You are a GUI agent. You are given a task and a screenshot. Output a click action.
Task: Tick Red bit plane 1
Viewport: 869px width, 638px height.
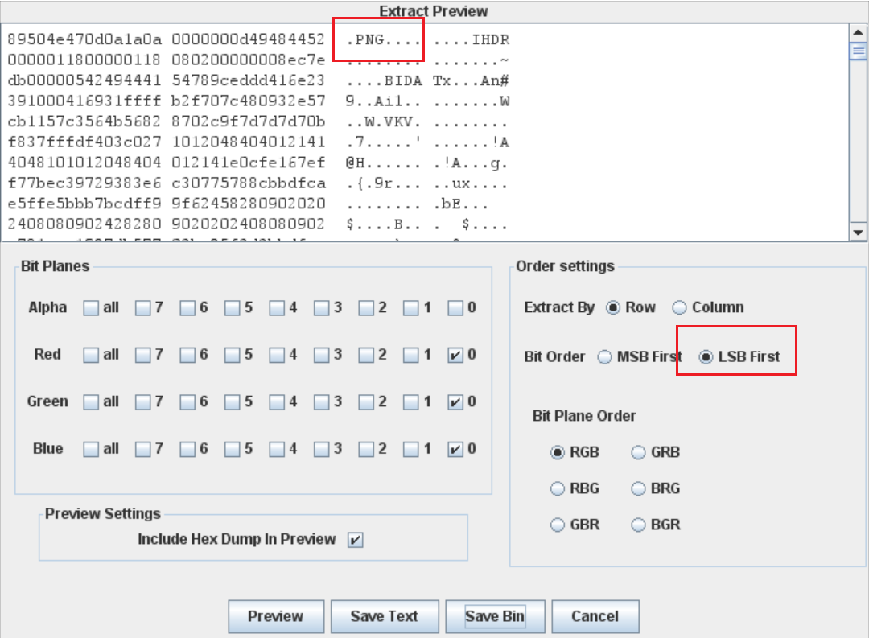coord(410,355)
